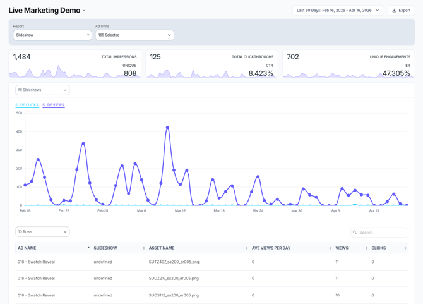Toggle the Slide Clicks chart series

(x=27, y=105)
